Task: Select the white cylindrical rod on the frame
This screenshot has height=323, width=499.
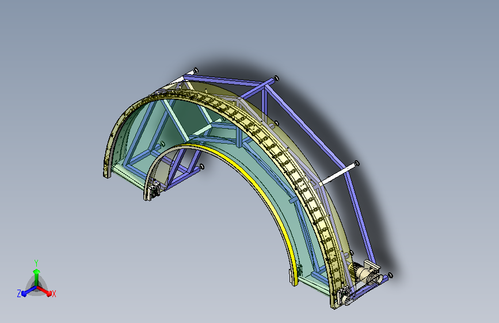Action: point(338,174)
